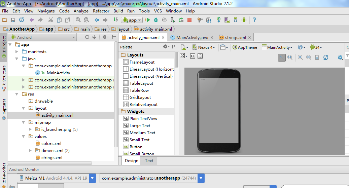Click the Make Project build icon
Image resolution: width=349 pixels, height=188 pixels.
pos(116,20)
